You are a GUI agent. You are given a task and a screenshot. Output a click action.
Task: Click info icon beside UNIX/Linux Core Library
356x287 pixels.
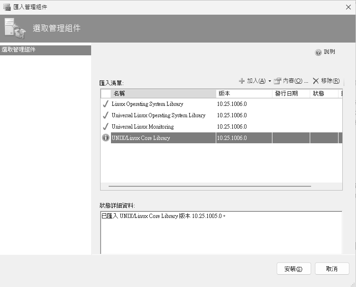pyautogui.click(x=106, y=138)
